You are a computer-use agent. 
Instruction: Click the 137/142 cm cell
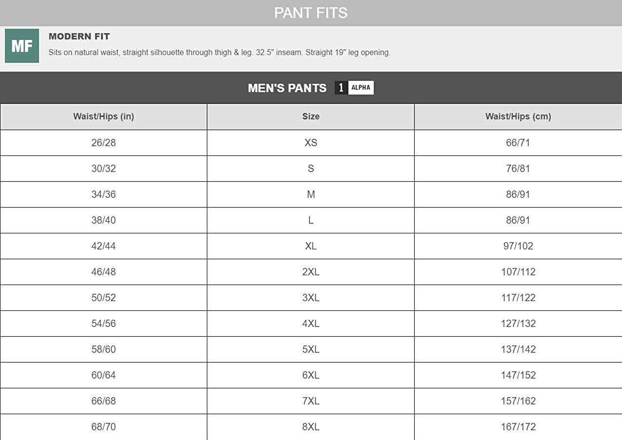point(518,349)
